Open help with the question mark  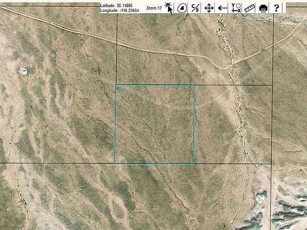click(x=276, y=8)
